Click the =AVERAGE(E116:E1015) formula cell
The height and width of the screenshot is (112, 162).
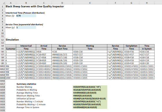90,93
